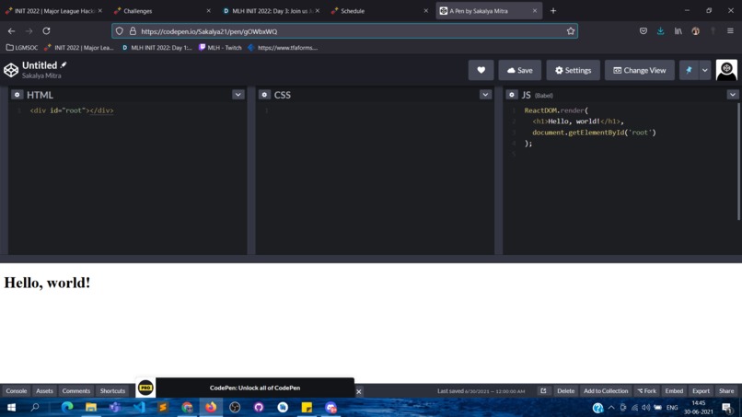Open preview in new window icon
742x417 pixels.
coord(543,391)
